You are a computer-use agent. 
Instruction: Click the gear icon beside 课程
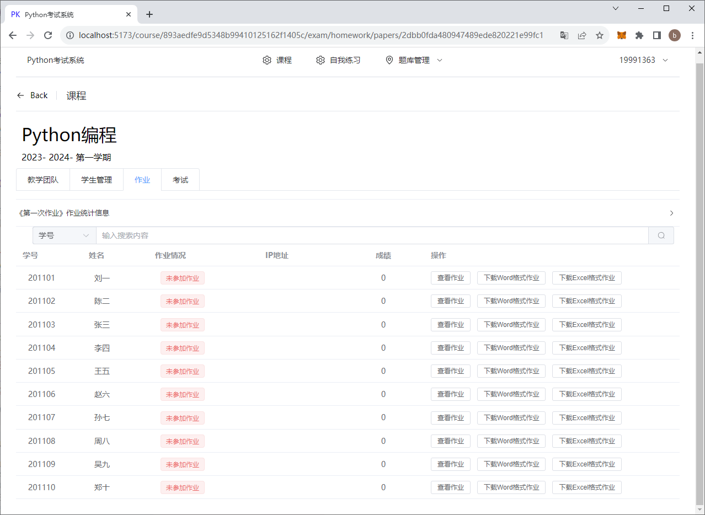pos(267,60)
